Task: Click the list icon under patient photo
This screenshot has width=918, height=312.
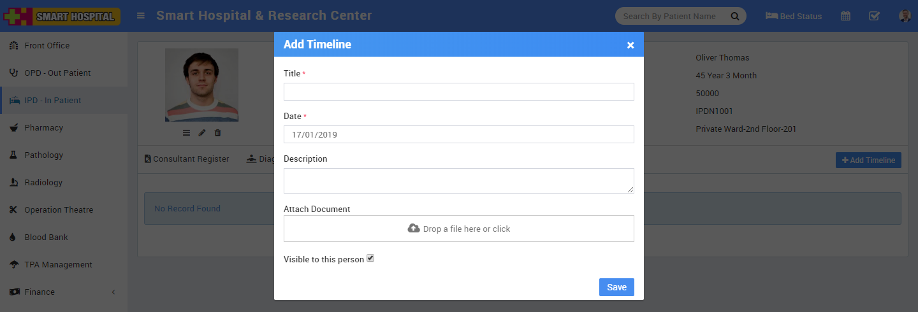Action: click(x=186, y=132)
